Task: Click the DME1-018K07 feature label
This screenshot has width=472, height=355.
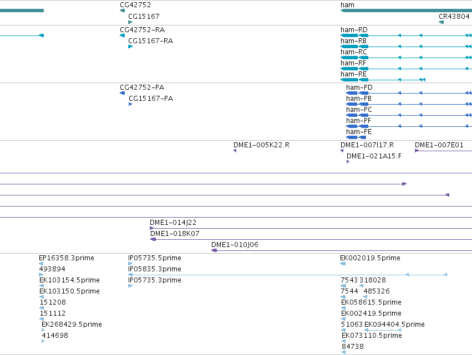Action: [175, 234]
